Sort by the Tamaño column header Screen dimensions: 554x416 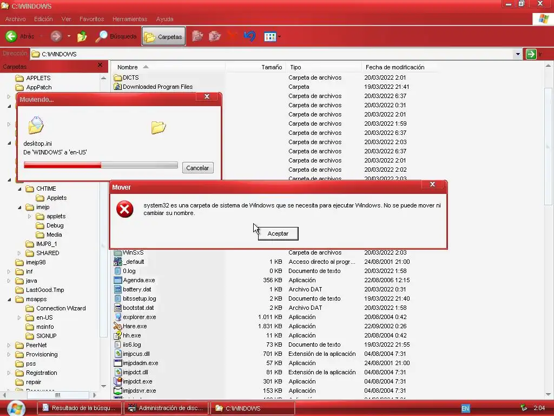(x=255, y=67)
